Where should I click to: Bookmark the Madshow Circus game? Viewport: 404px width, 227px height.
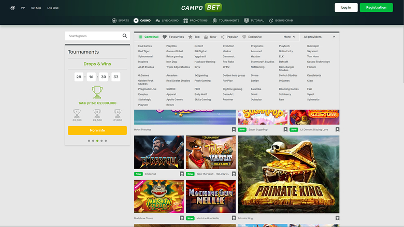(182, 218)
